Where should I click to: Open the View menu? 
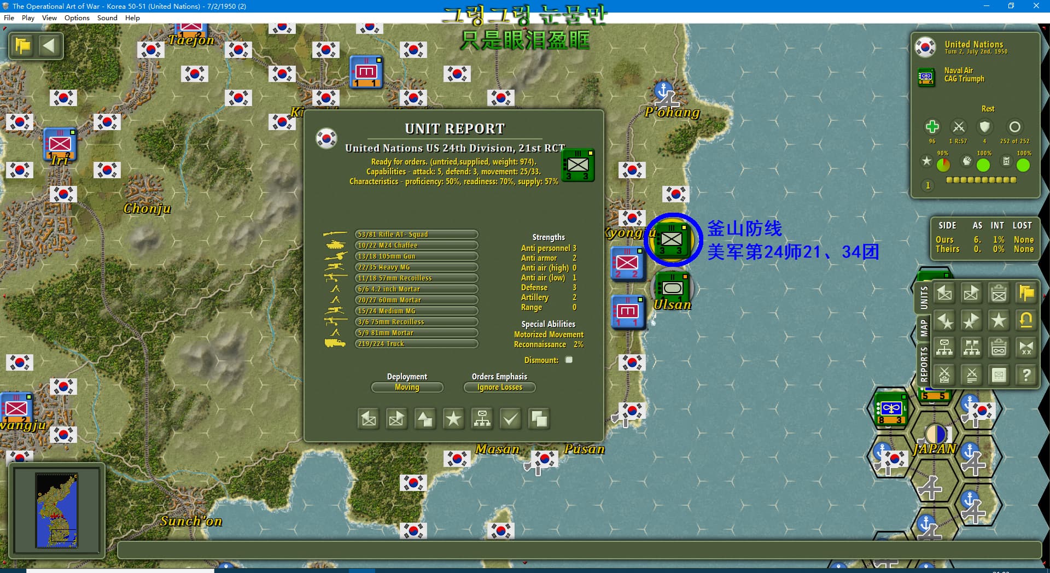pos(49,18)
